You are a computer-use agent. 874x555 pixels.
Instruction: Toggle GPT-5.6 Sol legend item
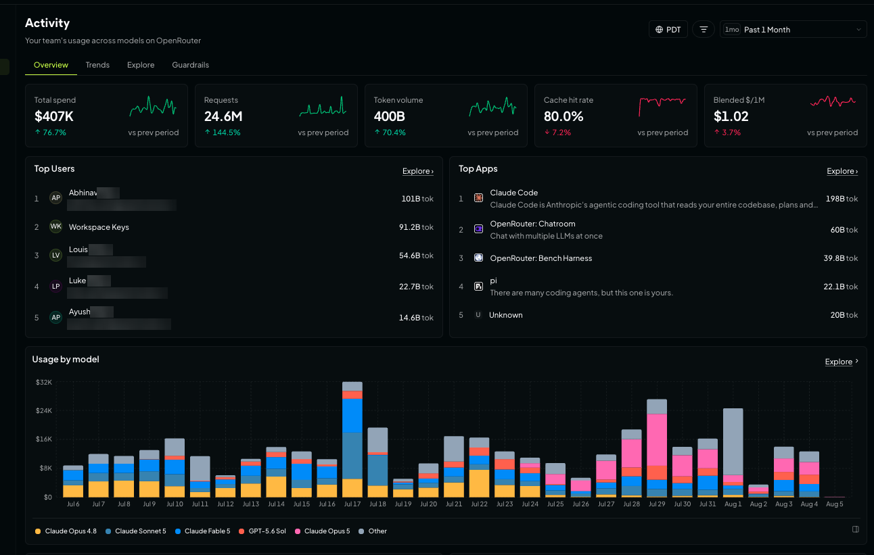pos(262,531)
